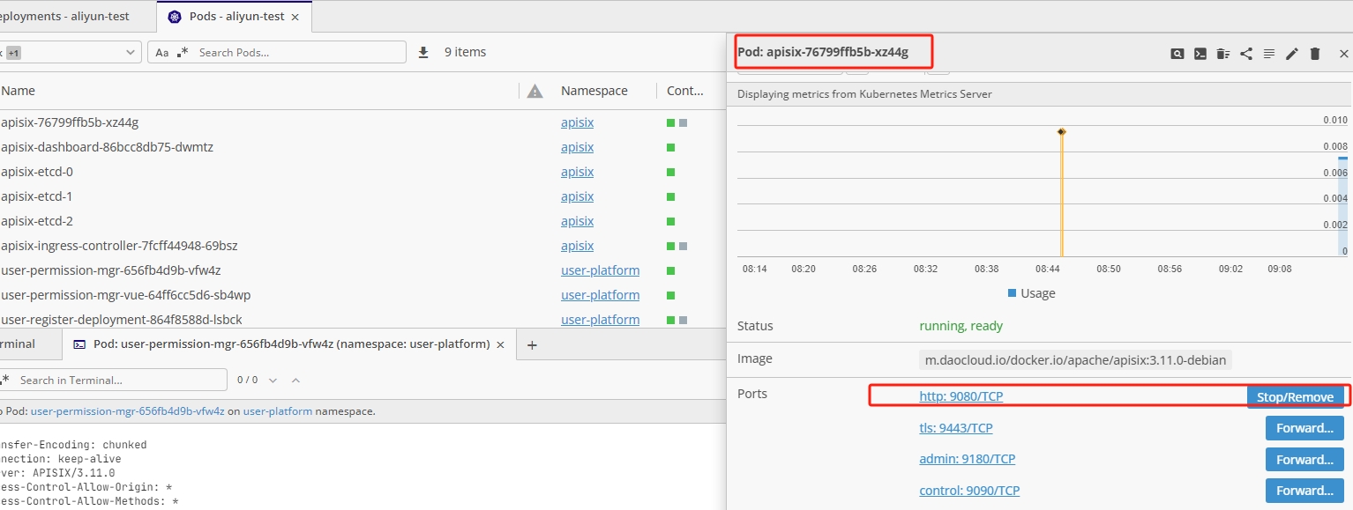Click the data point marker on metrics chart

point(1061,132)
